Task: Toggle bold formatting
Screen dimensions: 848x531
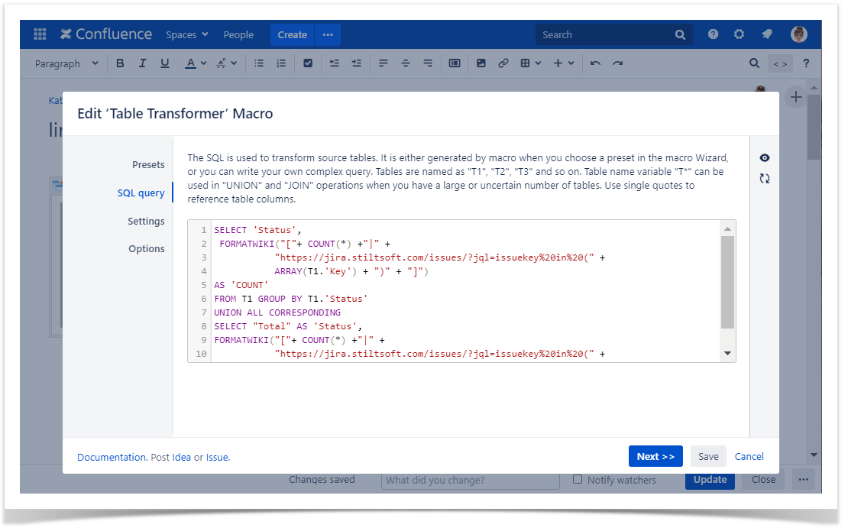Action: click(x=120, y=63)
